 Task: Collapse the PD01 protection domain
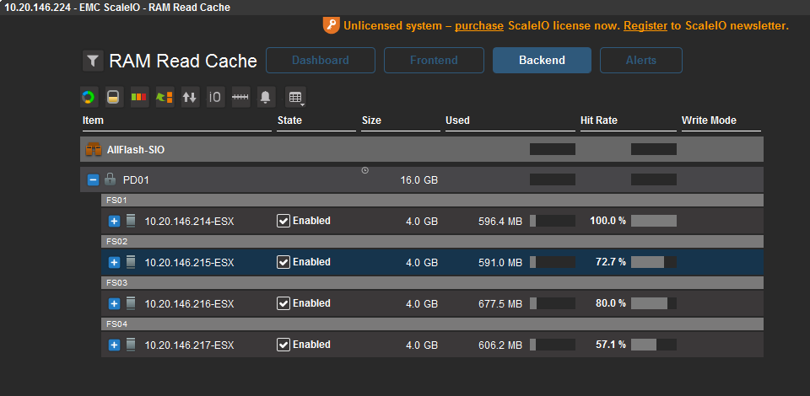(93, 180)
